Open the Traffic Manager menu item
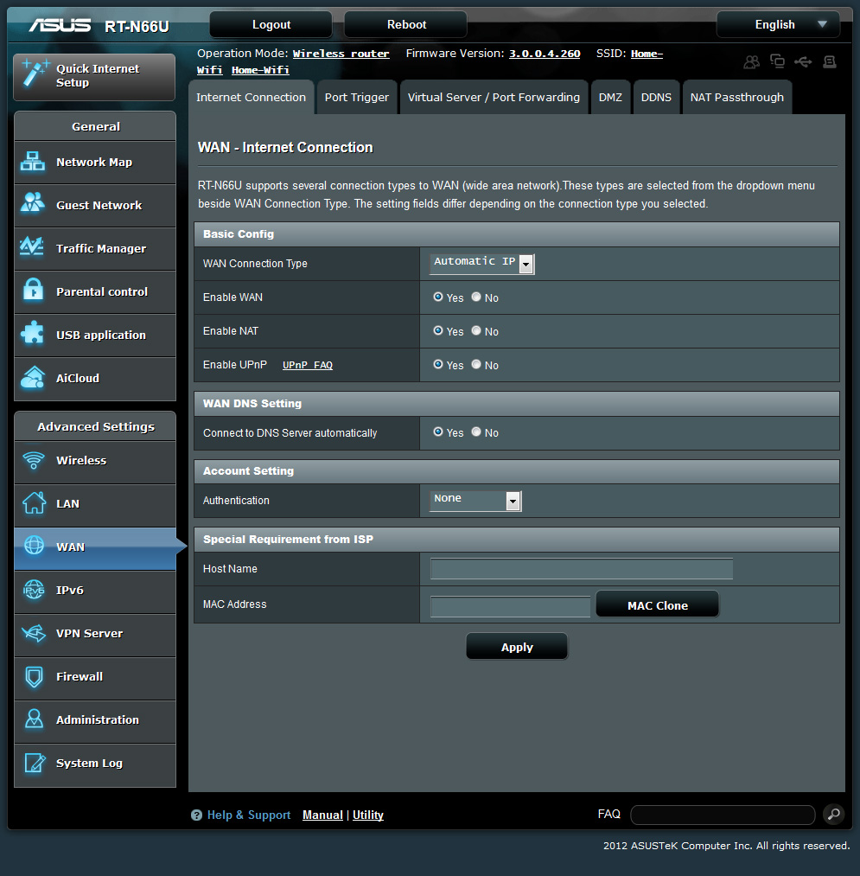Screen dimensions: 860x876 coord(95,248)
